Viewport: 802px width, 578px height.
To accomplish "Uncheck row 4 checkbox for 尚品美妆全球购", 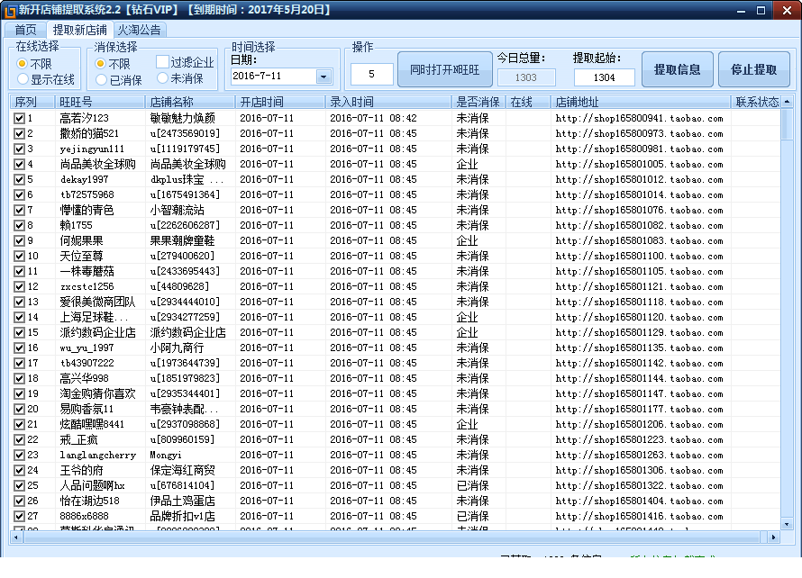I will [x=20, y=165].
